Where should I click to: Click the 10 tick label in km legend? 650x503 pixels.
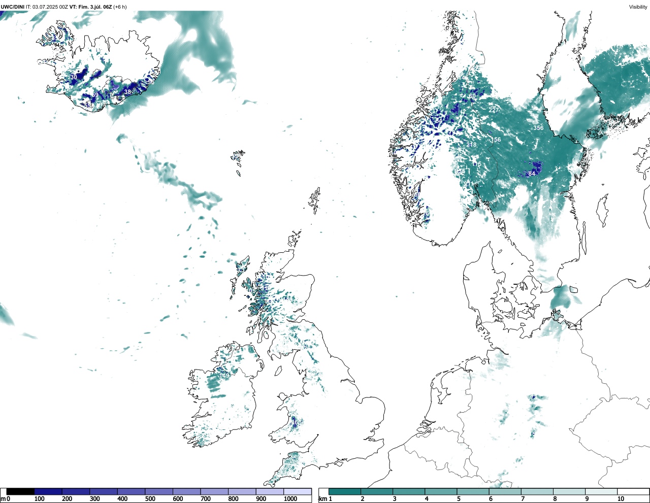pyautogui.click(x=621, y=499)
